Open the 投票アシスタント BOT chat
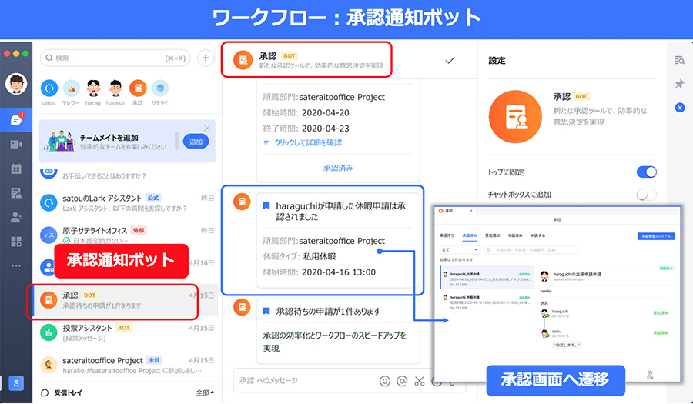This screenshot has width=693, height=404. [127, 332]
